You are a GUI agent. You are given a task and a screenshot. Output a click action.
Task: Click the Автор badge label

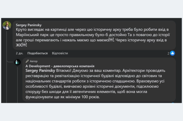pos(34,61)
